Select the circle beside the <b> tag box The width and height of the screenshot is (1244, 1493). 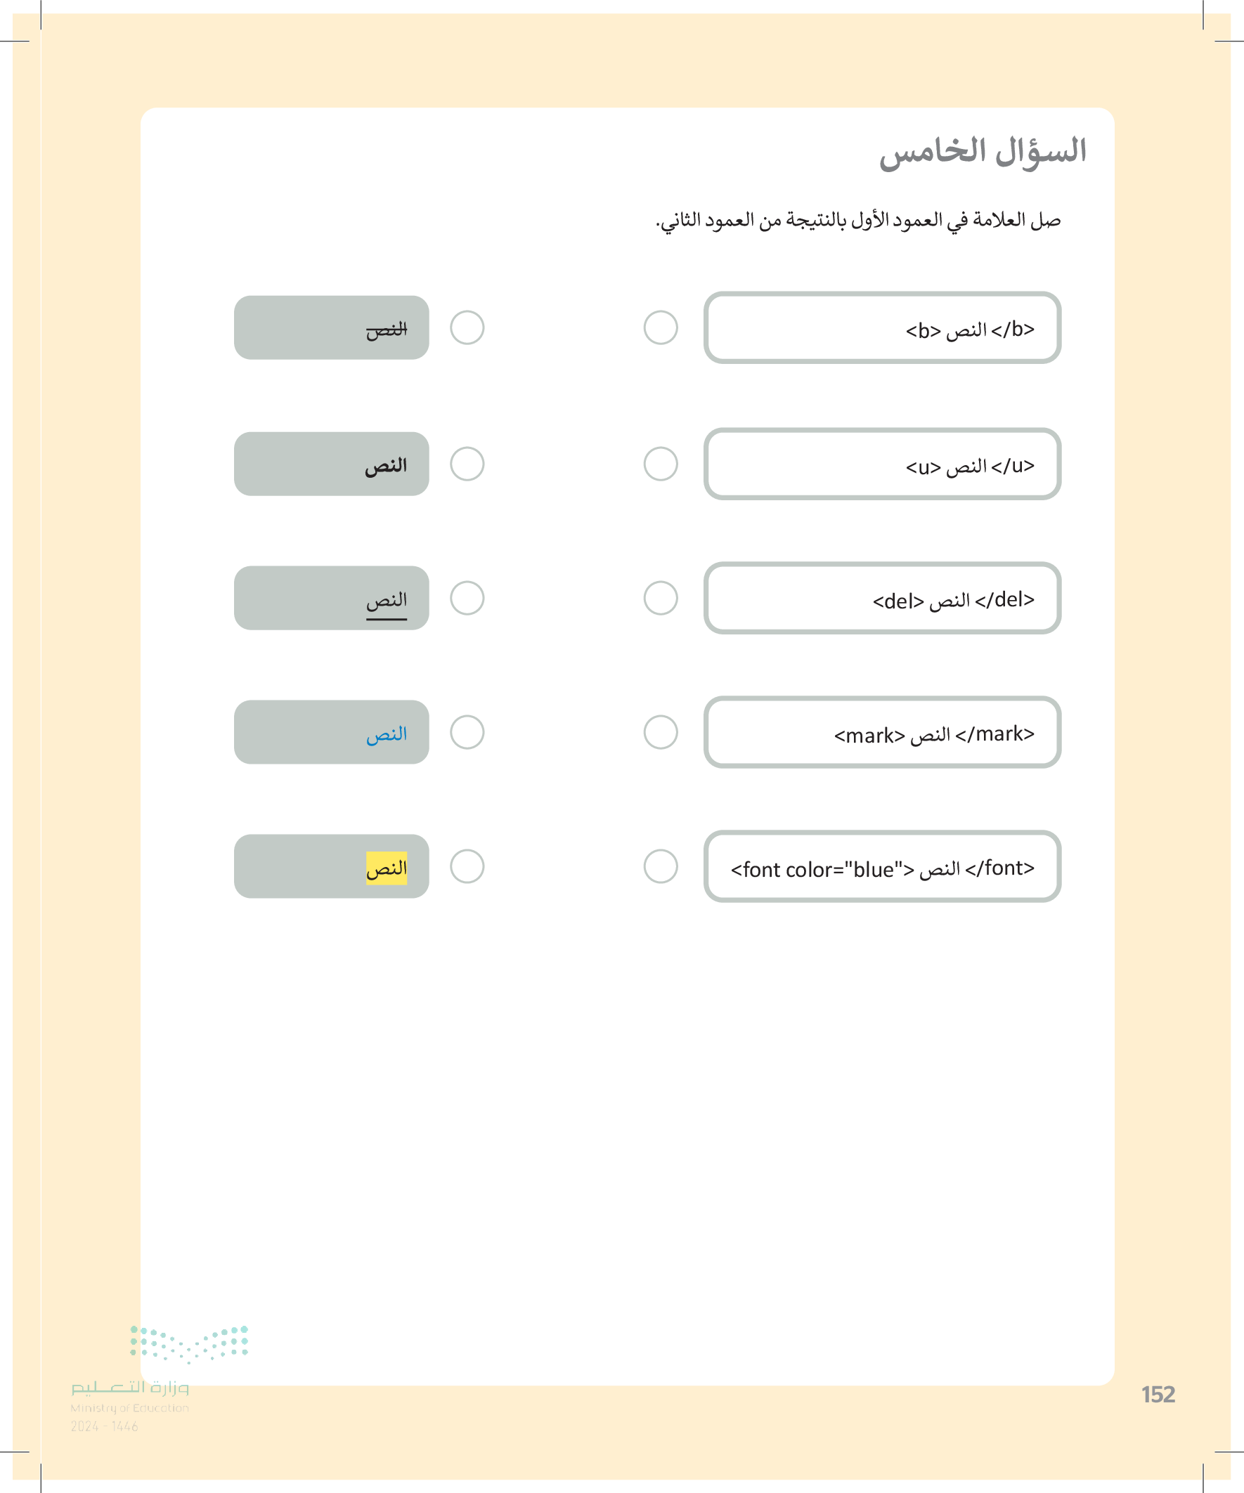[660, 327]
